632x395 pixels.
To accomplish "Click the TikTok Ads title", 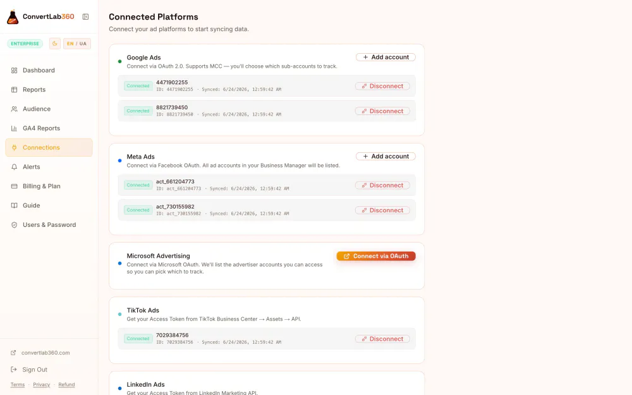I will (x=143, y=310).
